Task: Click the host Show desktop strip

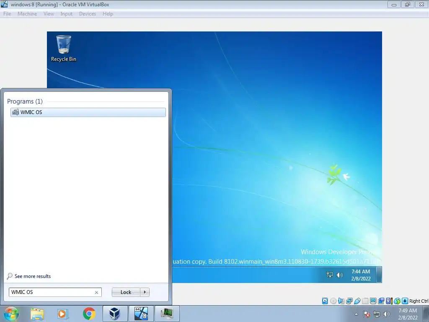Action: [x=426, y=314]
